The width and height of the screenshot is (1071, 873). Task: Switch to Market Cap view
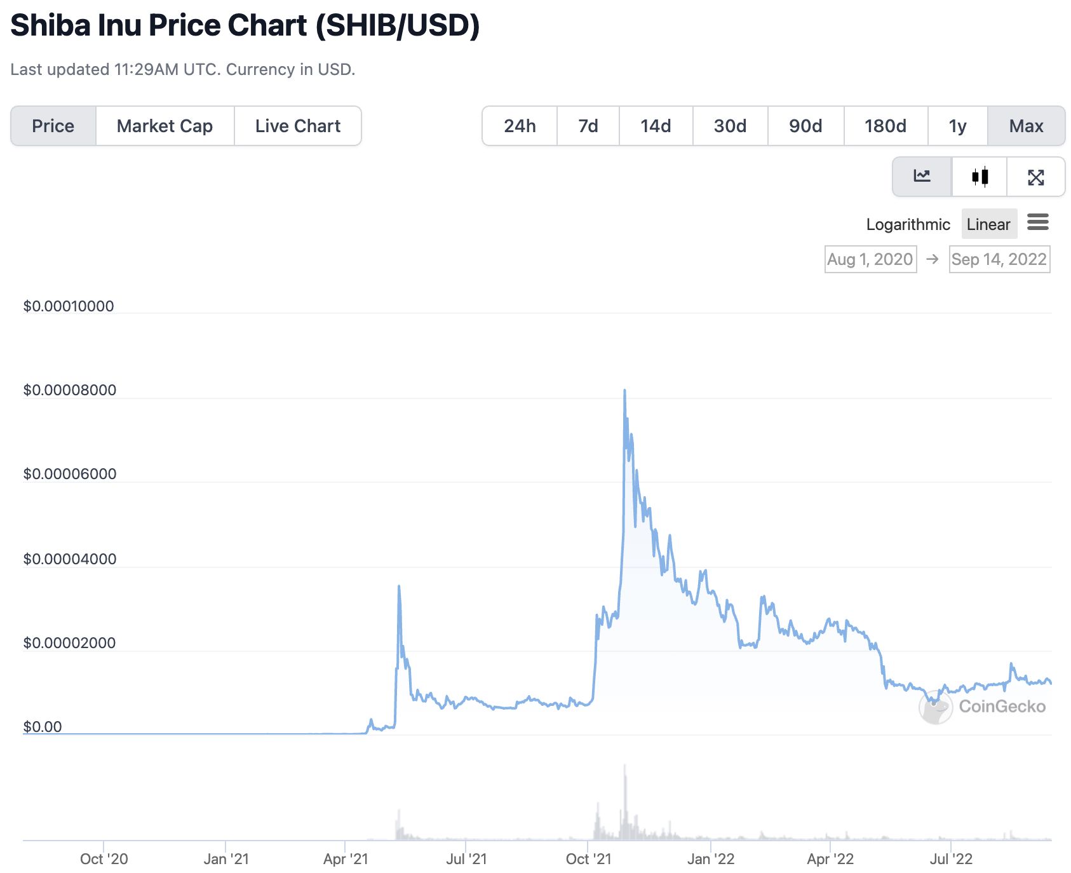click(x=164, y=126)
